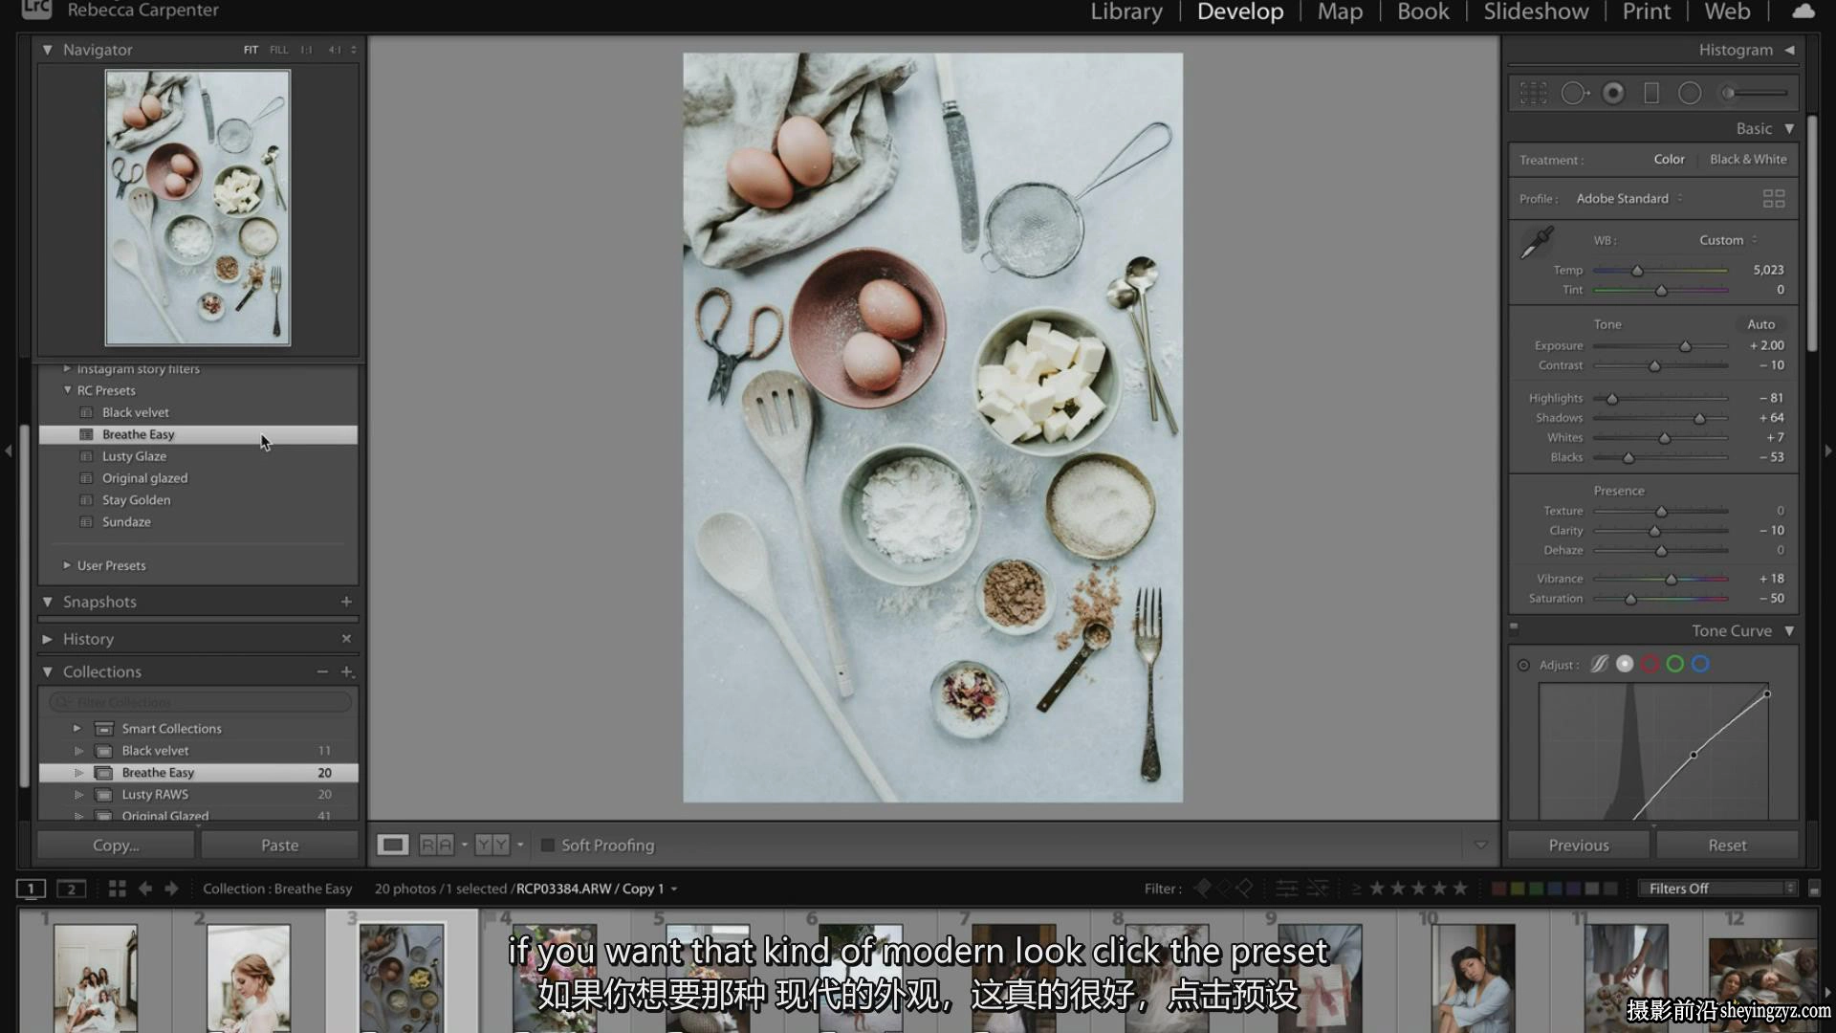
Task: Select the Spot Removal tool
Action: point(1575,93)
